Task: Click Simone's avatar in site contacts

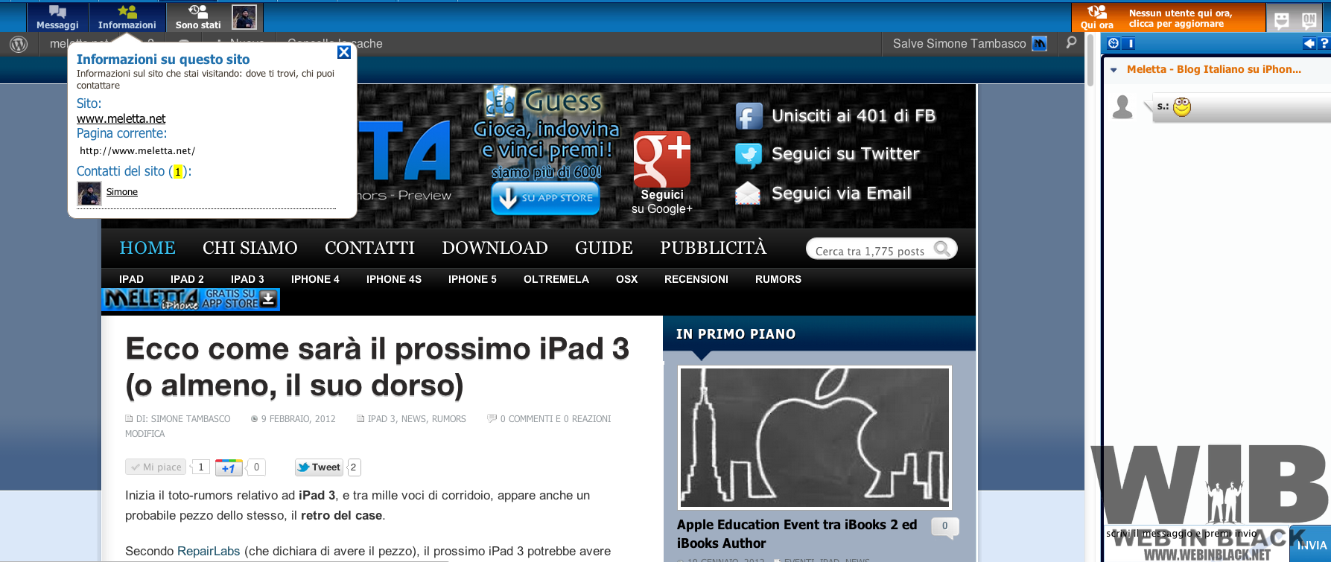Action: point(89,194)
